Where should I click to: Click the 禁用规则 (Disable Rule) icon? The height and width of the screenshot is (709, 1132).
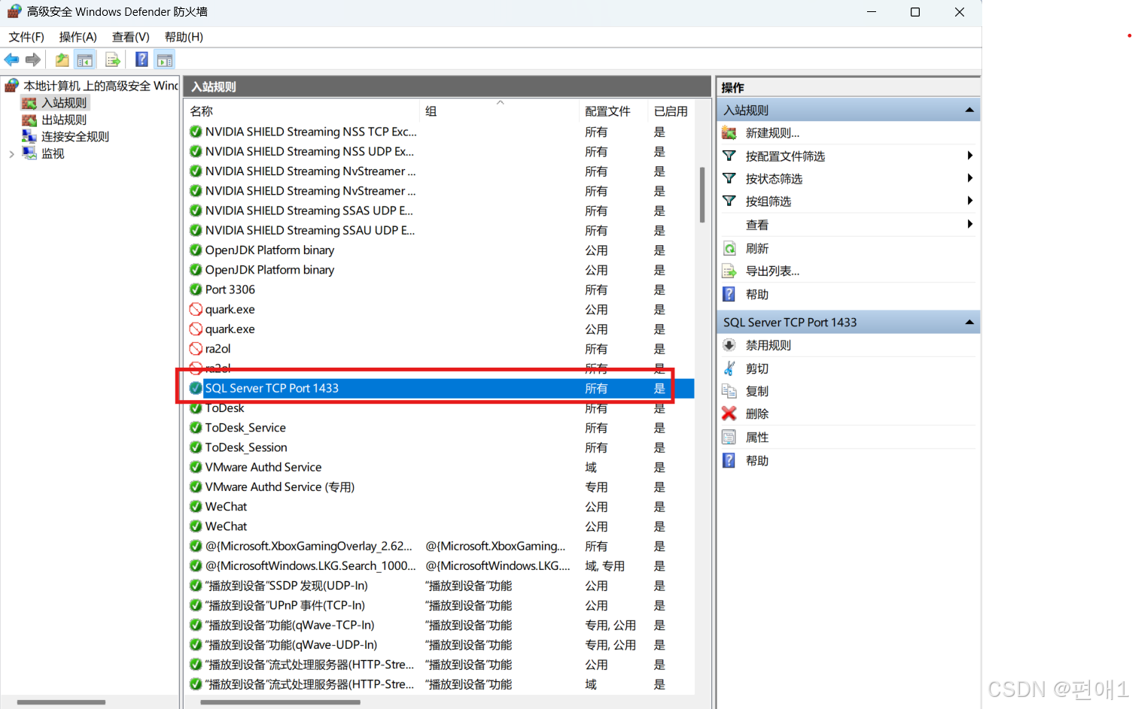729,344
